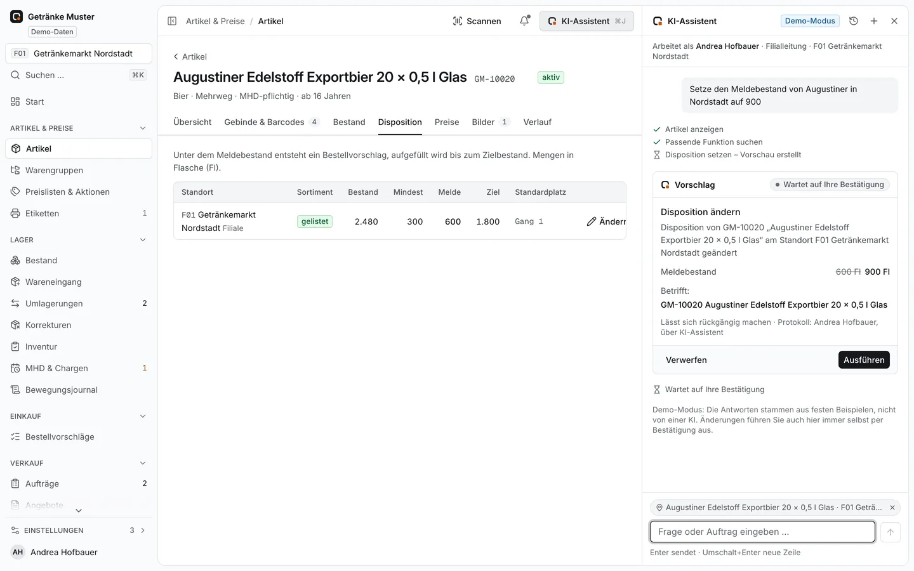The height and width of the screenshot is (571, 914).
Task: Open the F01 Getränkemarkt Nordstadt location selector
Action: pos(79,53)
